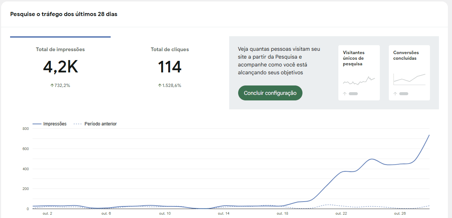Click the up arrow beside 732,2%

click(x=52, y=85)
